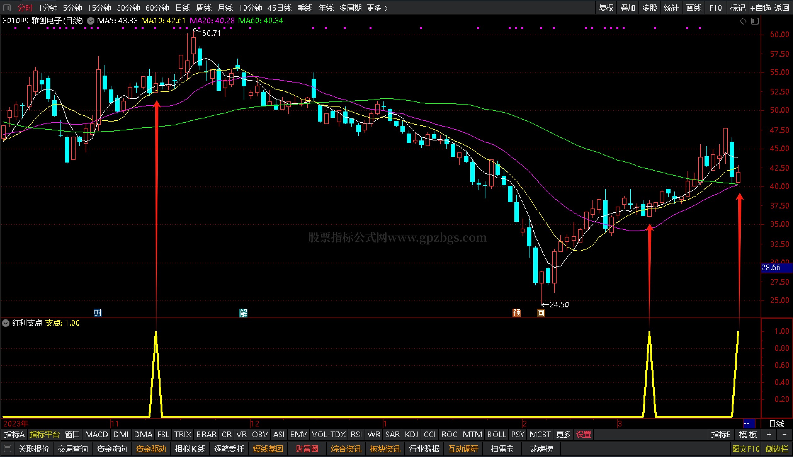The height and width of the screenshot is (457, 793).
Task: Apply the BRAR indicator
Action: tap(207, 435)
